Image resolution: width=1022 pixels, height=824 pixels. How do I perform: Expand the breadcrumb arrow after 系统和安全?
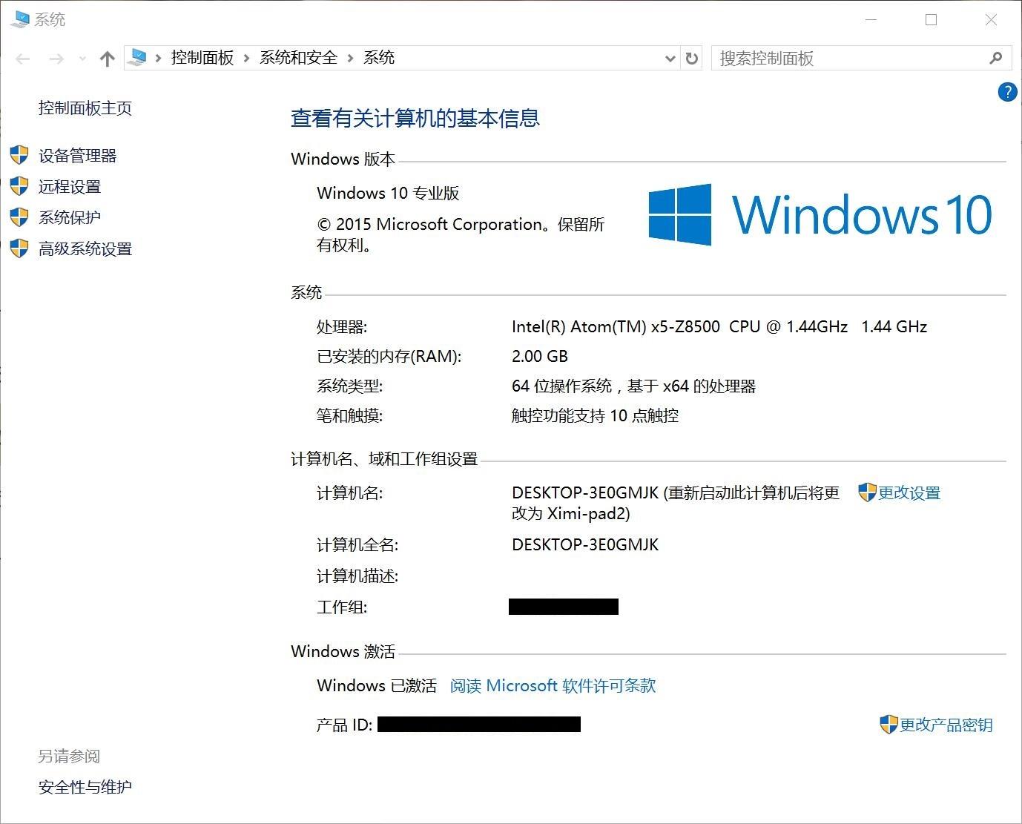pos(349,57)
